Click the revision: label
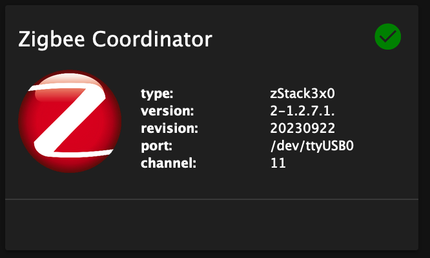 point(169,128)
